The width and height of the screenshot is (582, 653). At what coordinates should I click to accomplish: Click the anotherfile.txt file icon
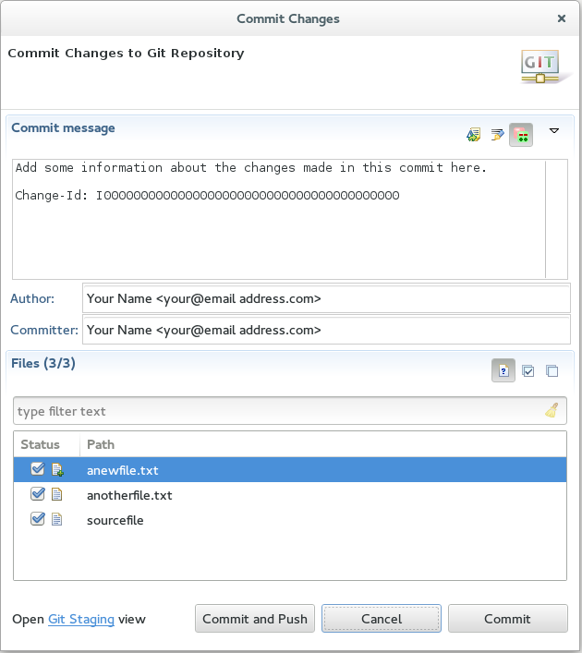coord(56,494)
